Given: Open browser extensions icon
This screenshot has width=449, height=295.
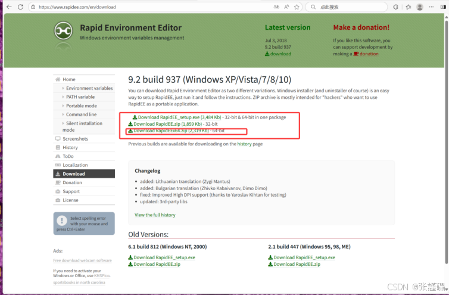Looking at the screenshot, I should coord(396,7).
